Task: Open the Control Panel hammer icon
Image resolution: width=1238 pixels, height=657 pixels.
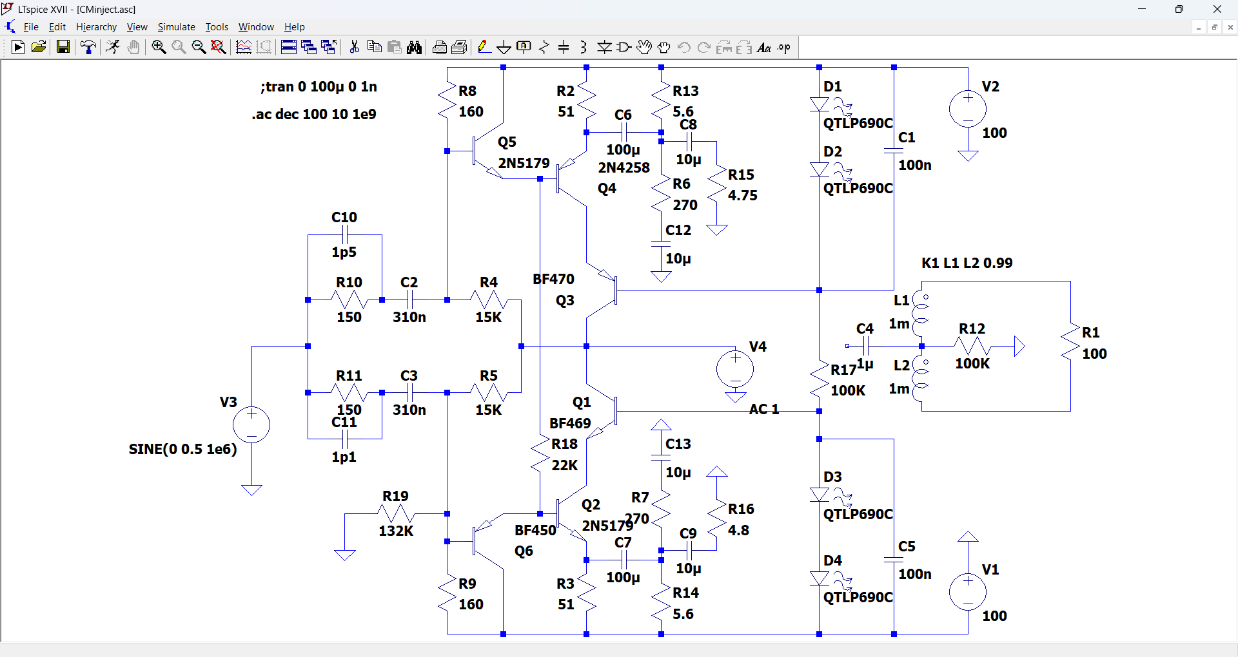Action: pyautogui.click(x=88, y=47)
